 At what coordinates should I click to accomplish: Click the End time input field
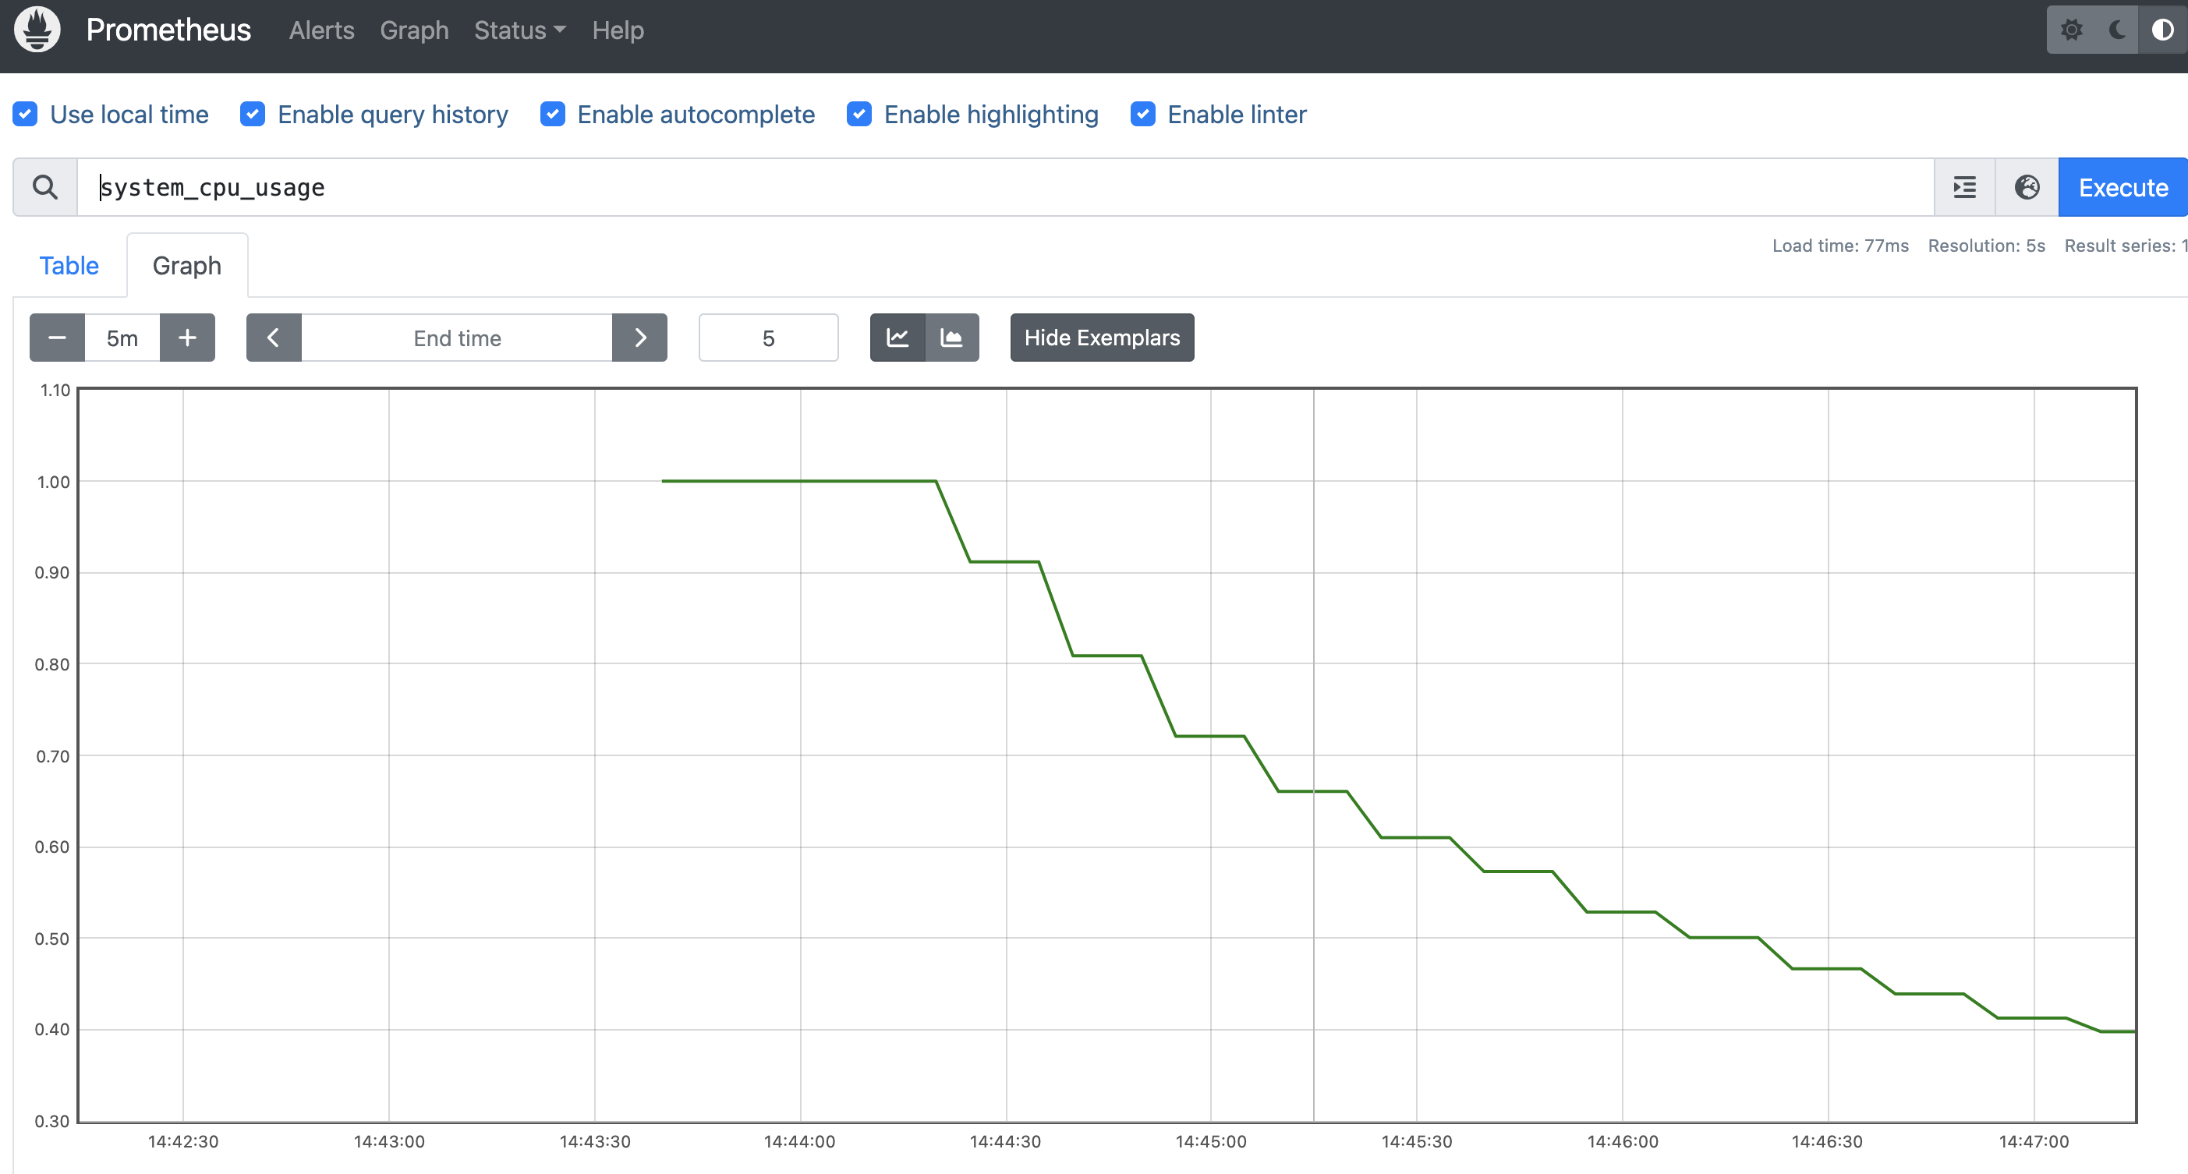[x=457, y=338]
